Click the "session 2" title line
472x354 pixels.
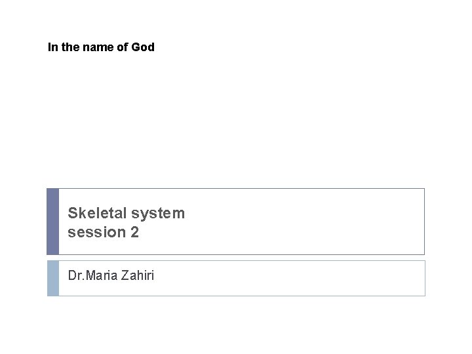(x=104, y=231)
